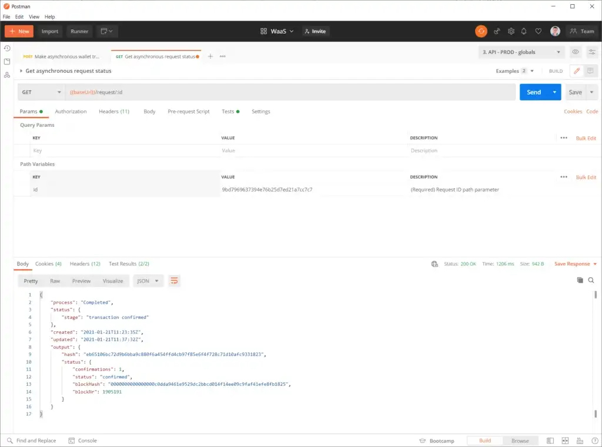602x447 pixels.
Task: Switch to Build mode in the status bar
Action: pos(485,441)
